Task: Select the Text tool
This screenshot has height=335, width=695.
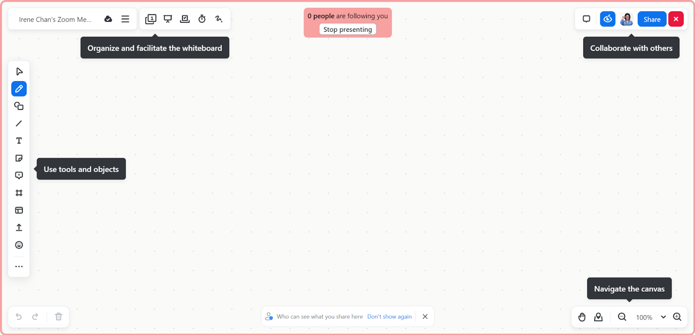Action: click(19, 141)
